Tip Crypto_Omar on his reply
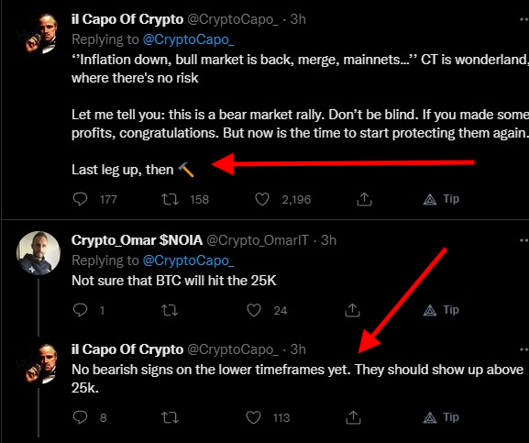This screenshot has width=529, height=443. tap(441, 310)
